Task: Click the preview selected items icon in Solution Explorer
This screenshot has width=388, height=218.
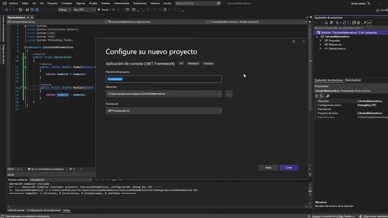Action: pyautogui.click(x=369, y=23)
